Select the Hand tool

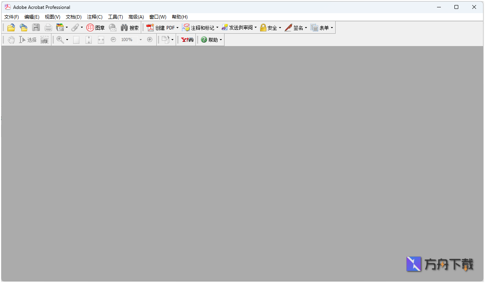[10, 39]
